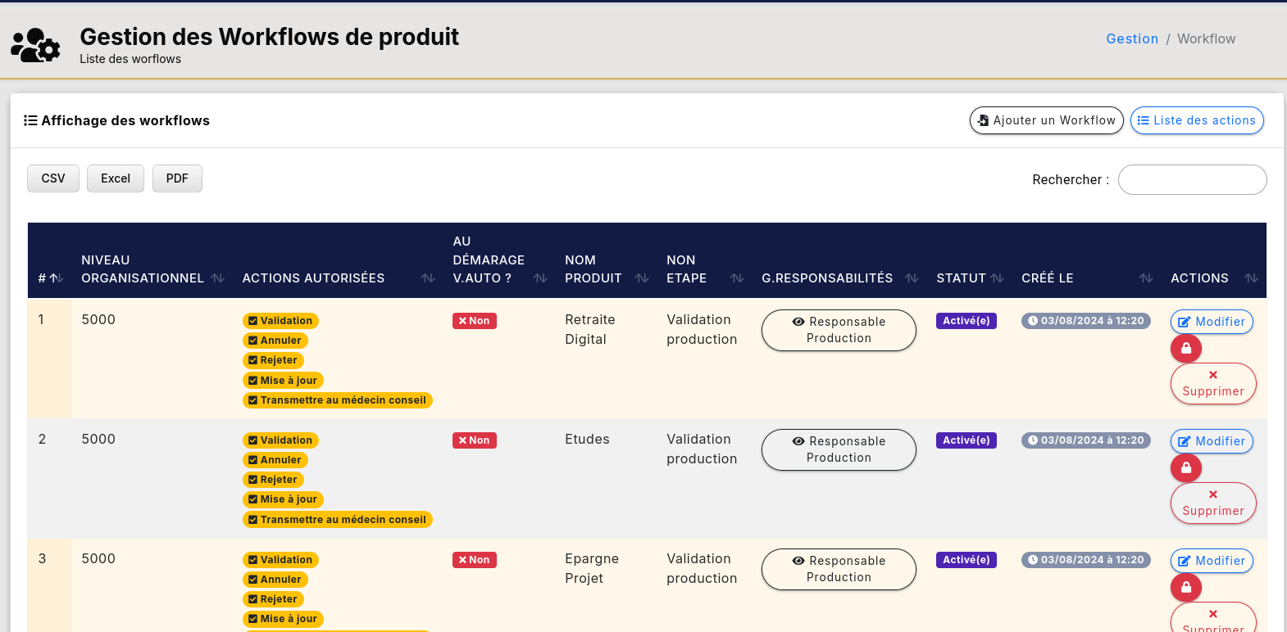
Task: View Responsable Production for Retraite Digital
Action: tap(838, 330)
